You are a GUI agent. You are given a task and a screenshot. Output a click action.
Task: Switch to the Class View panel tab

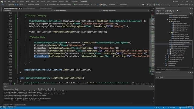176,70
